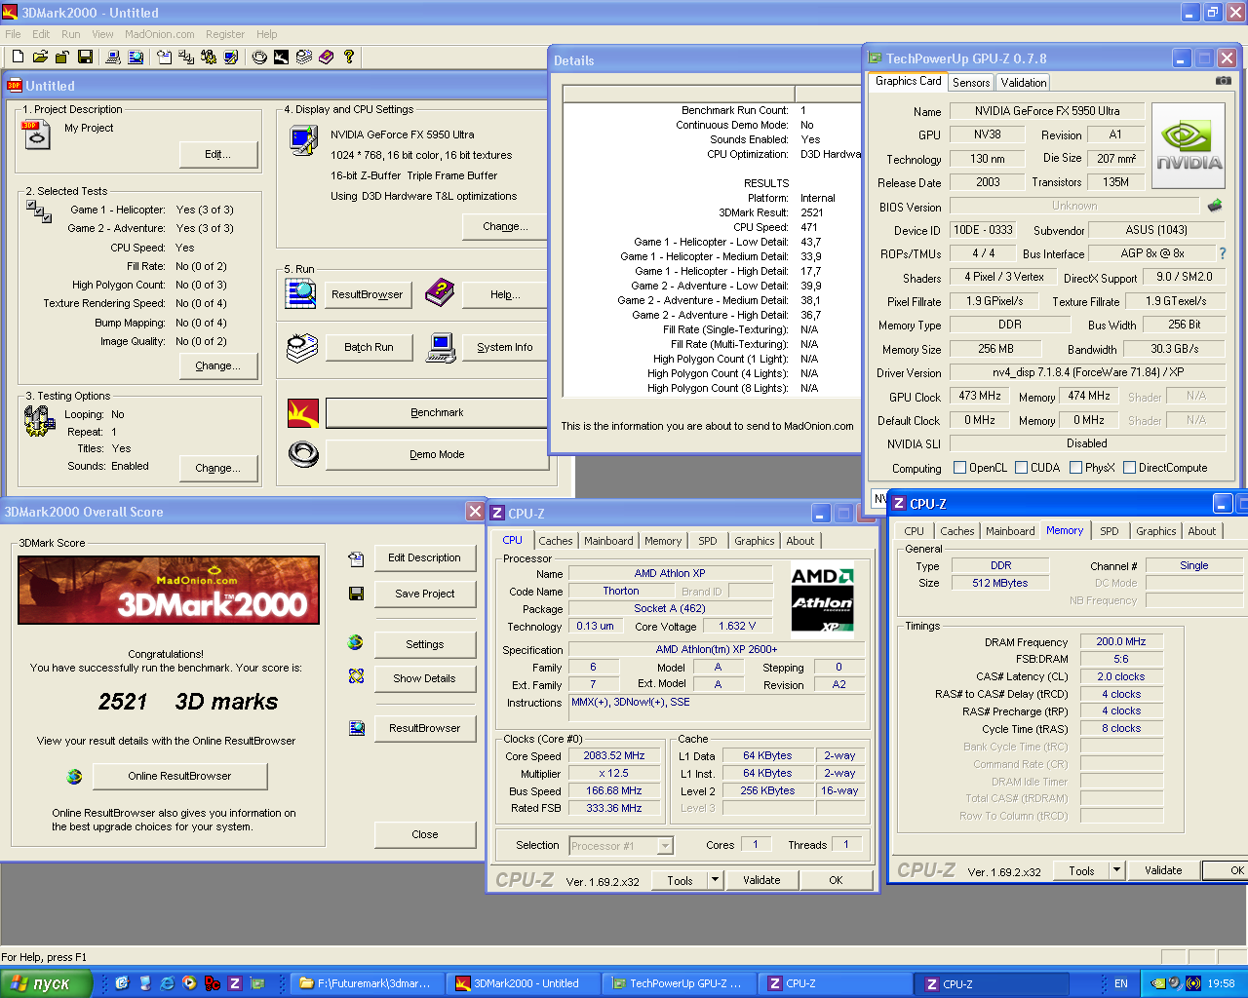
Task: Click the Benchmark button in 3DMark2000
Action: click(437, 413)
